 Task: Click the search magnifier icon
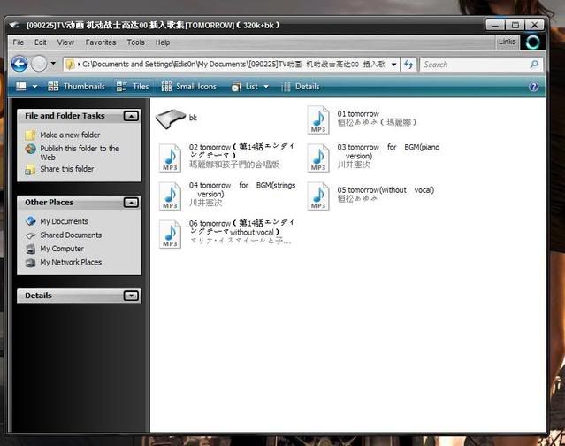coord(534,65)
